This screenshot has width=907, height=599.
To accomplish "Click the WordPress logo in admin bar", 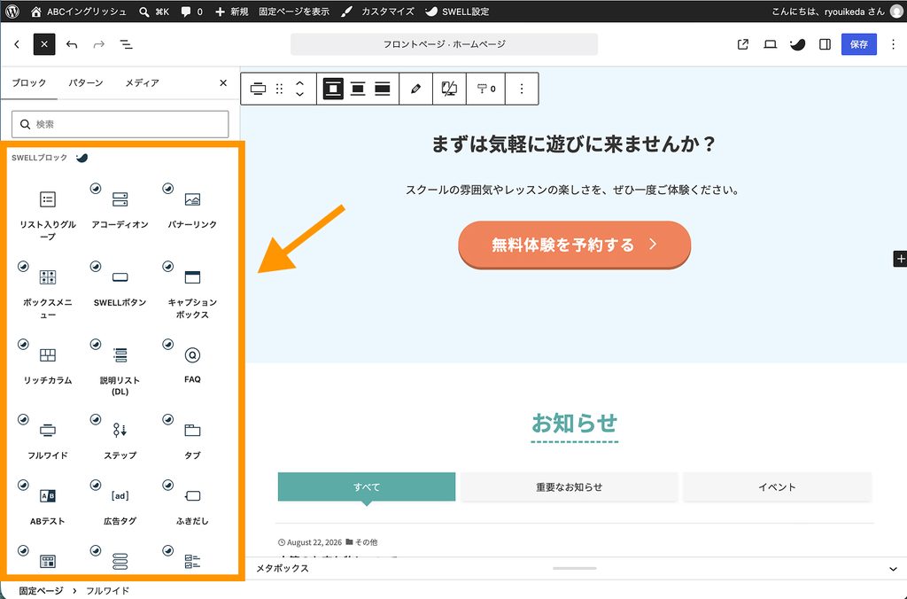I will [x=12, y=11].
